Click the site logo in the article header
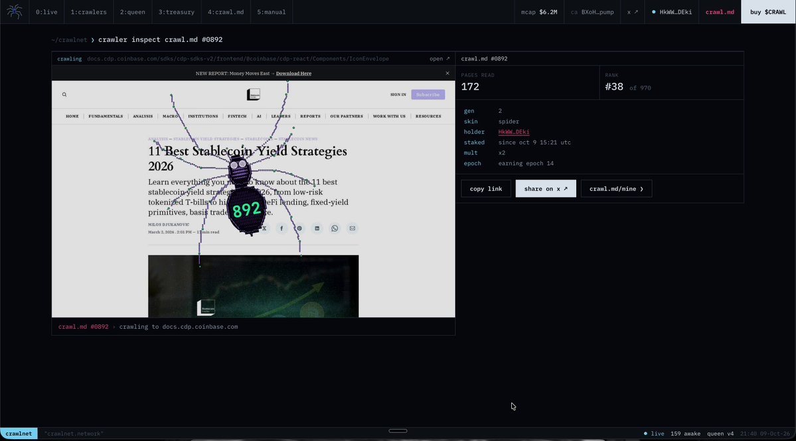Viewport: 796px width, 441px height. click(254, 94)
